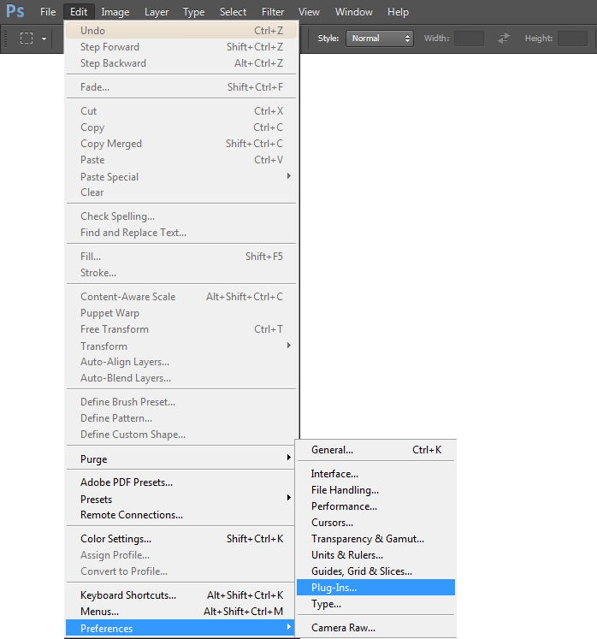This screenshot has height=639, width=597.
Task: Choose Puppet Warp
Action: coord(181,313)
